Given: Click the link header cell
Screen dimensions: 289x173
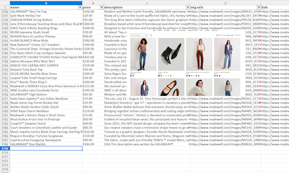Looking at the screenshot, I should point(275,7).
